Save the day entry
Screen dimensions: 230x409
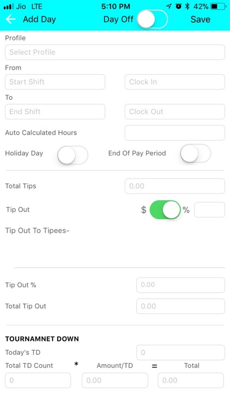200,19
